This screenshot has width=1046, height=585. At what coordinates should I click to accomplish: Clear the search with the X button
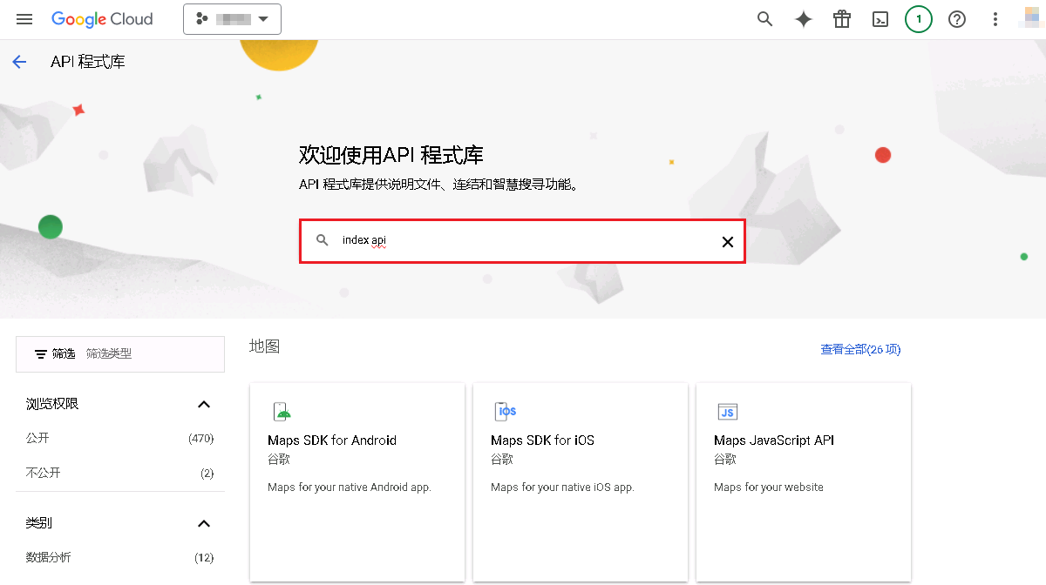[728, 242]
